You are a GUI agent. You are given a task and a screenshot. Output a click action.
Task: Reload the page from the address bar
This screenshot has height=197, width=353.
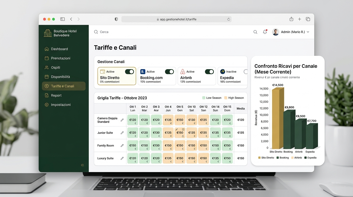[228, 19]
